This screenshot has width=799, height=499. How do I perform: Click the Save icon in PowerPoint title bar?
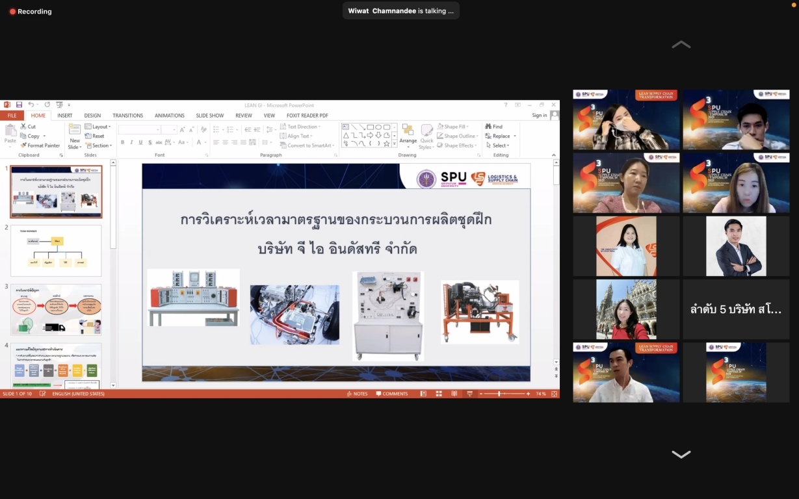20,105
